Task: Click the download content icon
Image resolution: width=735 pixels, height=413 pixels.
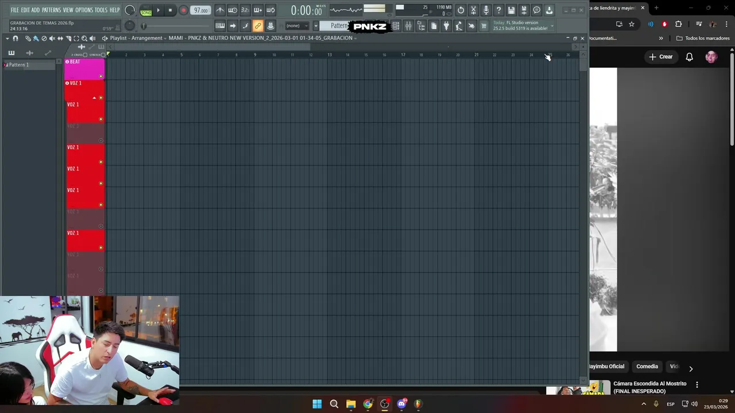Action: [549, 10]
